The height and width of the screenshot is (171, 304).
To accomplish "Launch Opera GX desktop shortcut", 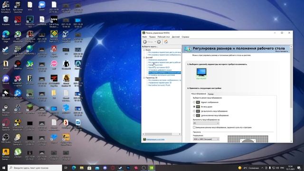I will pos(6,124).
